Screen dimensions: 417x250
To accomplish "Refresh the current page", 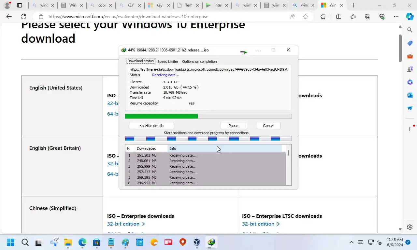I will pos(23,17).
